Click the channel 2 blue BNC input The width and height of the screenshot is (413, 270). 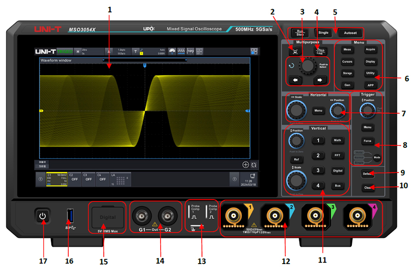pos(275,216)
